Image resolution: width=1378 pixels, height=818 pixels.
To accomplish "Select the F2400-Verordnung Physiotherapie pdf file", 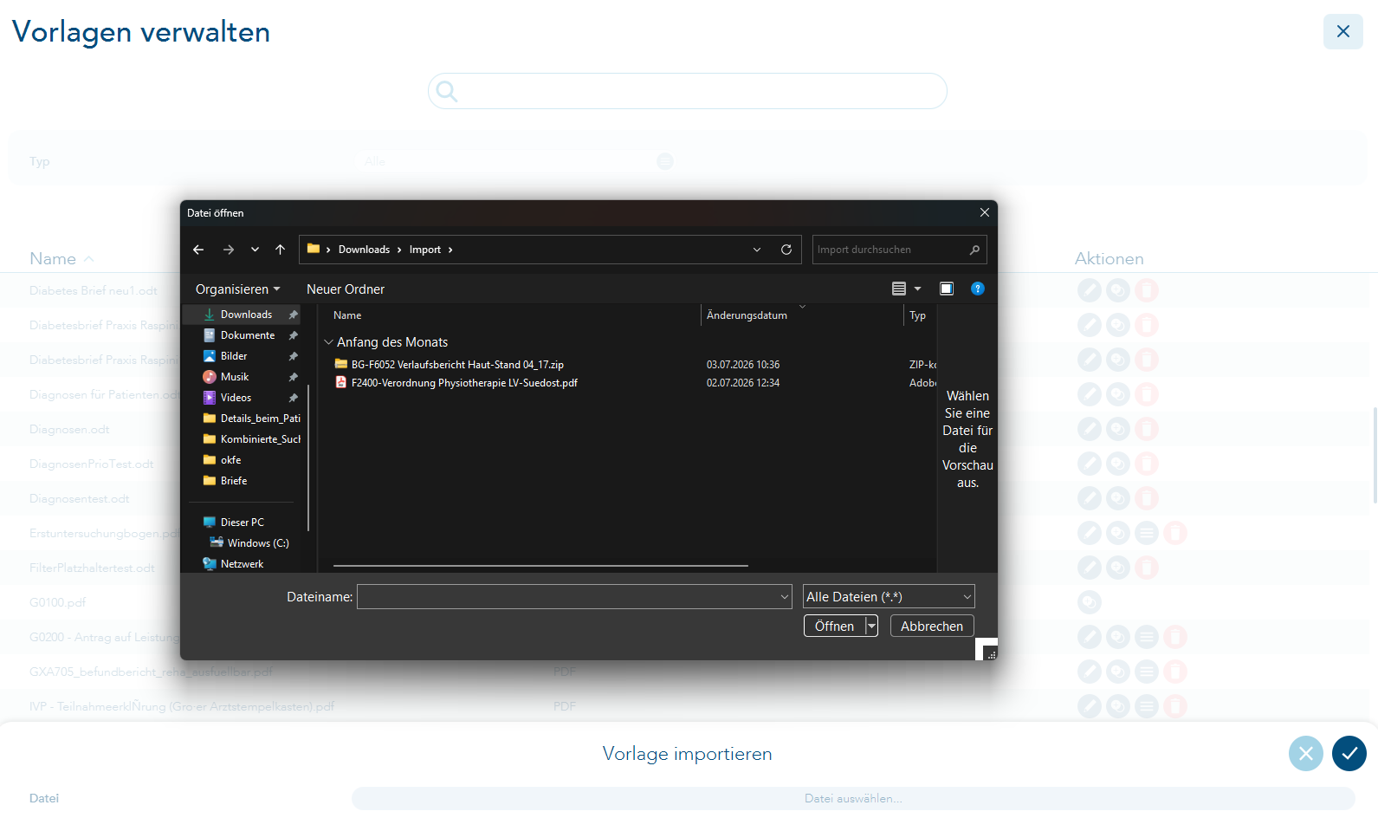I will point(464,383).
